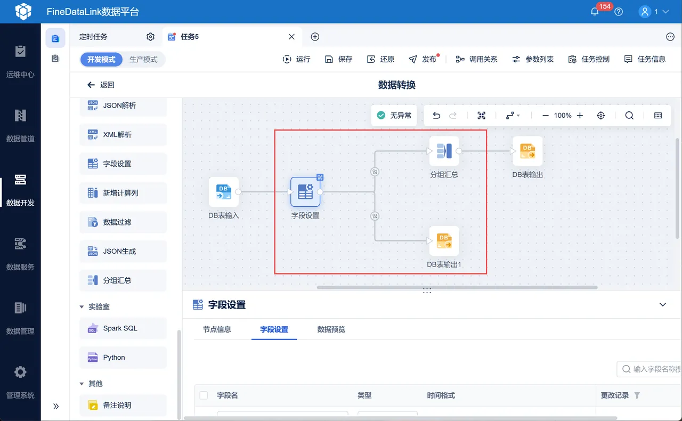This screenshot has height=421, width=682.
Task: Switch to the 数据预览 tab
Action: coord(331,329)
